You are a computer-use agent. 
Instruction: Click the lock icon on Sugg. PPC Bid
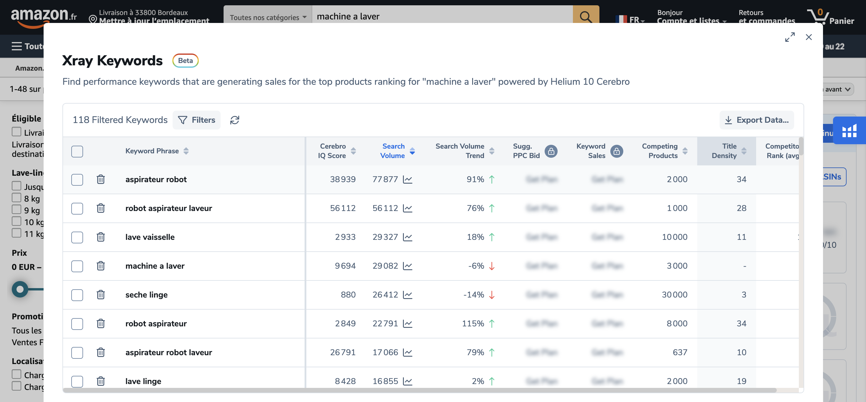coord(551,152)
